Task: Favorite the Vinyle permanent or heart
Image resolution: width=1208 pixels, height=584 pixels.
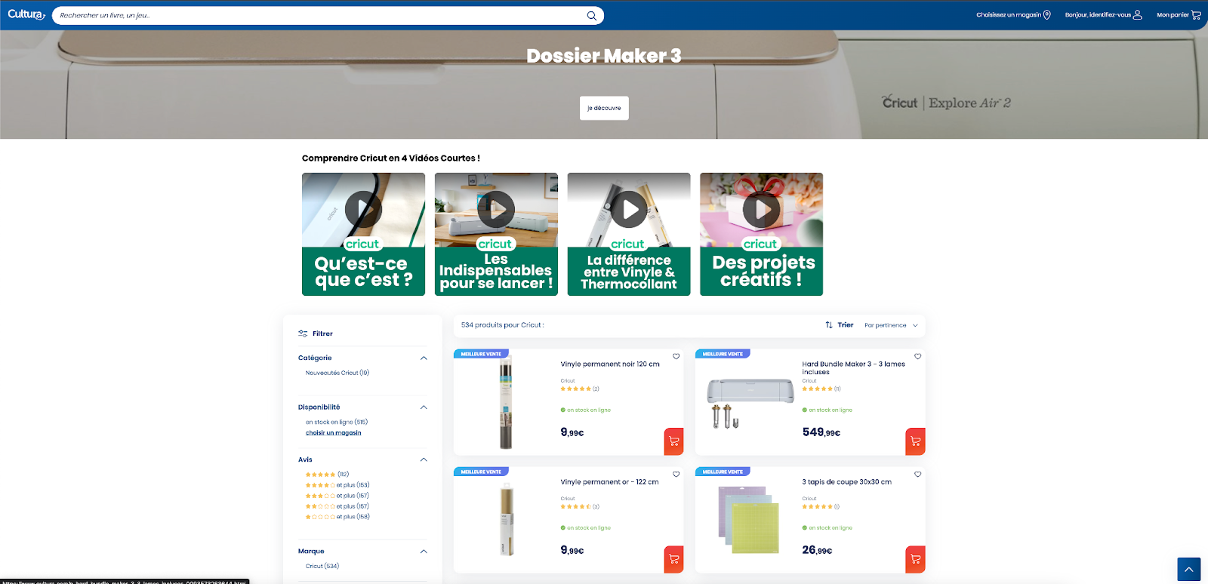Action: pyautogui.click(x=676, y=475)
